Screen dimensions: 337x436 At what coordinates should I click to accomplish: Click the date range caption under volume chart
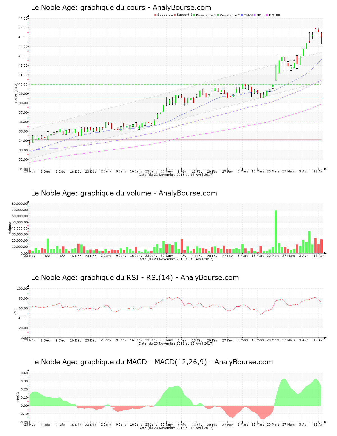click(x=176, y=259)
